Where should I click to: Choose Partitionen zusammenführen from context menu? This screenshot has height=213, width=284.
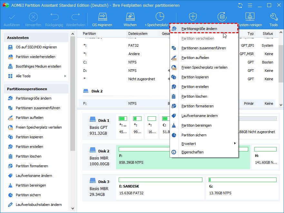click(204, 48)
